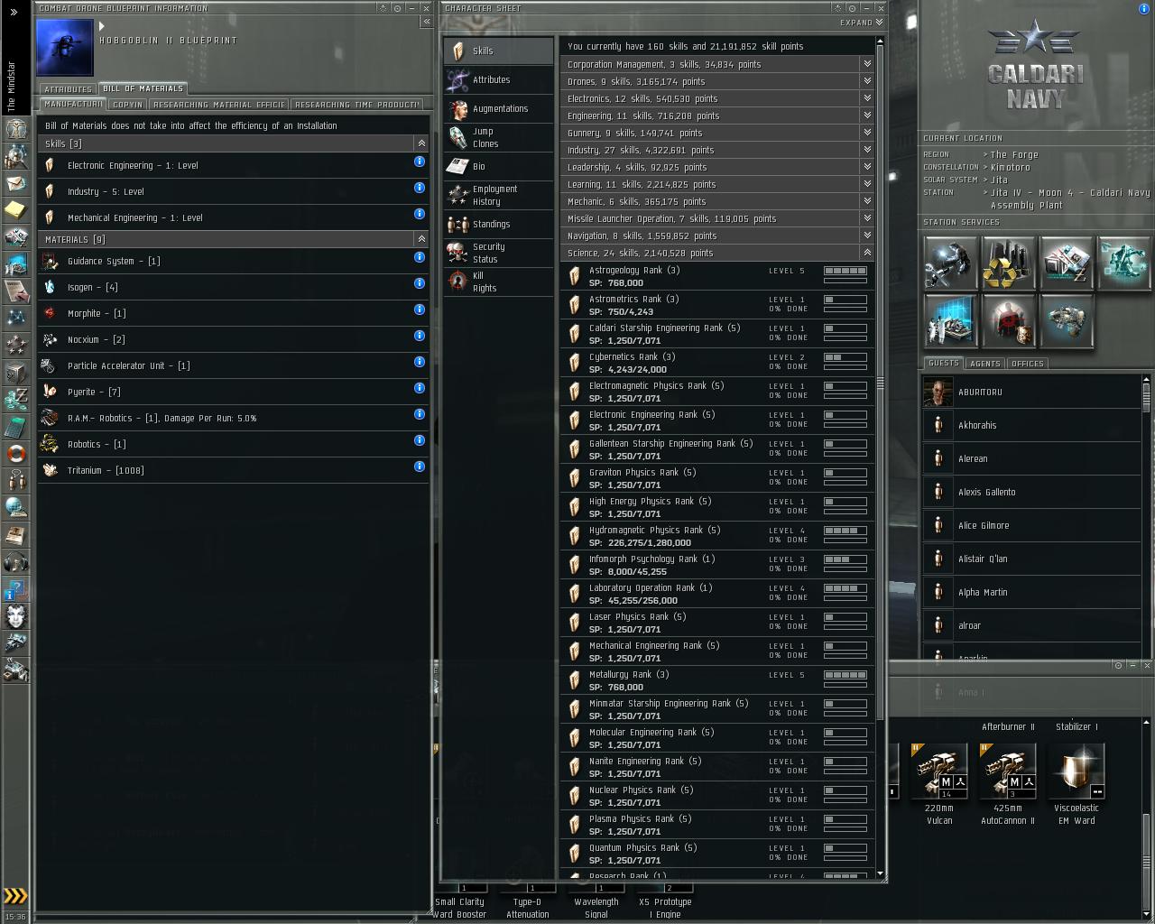The width and height of the screenshot is (1155, 924).
Task: Open Jump Clones in the Character Sheet
Action: point(499,137)
